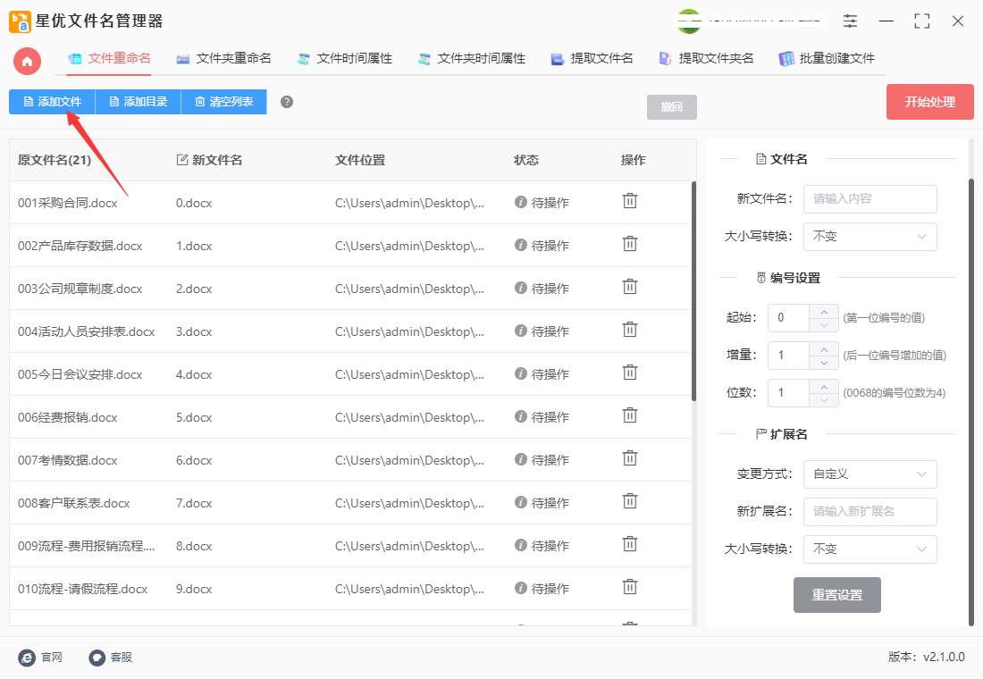Image resolution: width=983 pixels, height=679 pixels.
Task: Delete the 010流程-请假流程.docx row
Action: 629,588
